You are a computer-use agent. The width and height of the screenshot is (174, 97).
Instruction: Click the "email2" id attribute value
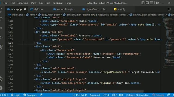111,25
